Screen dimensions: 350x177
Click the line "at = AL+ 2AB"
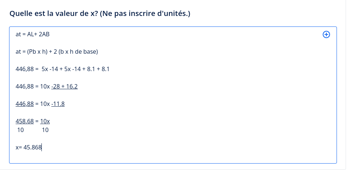(32, 34)
